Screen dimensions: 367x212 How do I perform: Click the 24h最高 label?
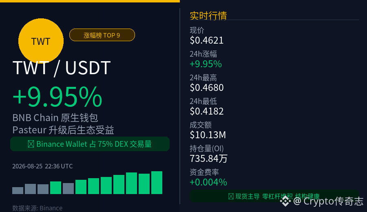[203, 77]
